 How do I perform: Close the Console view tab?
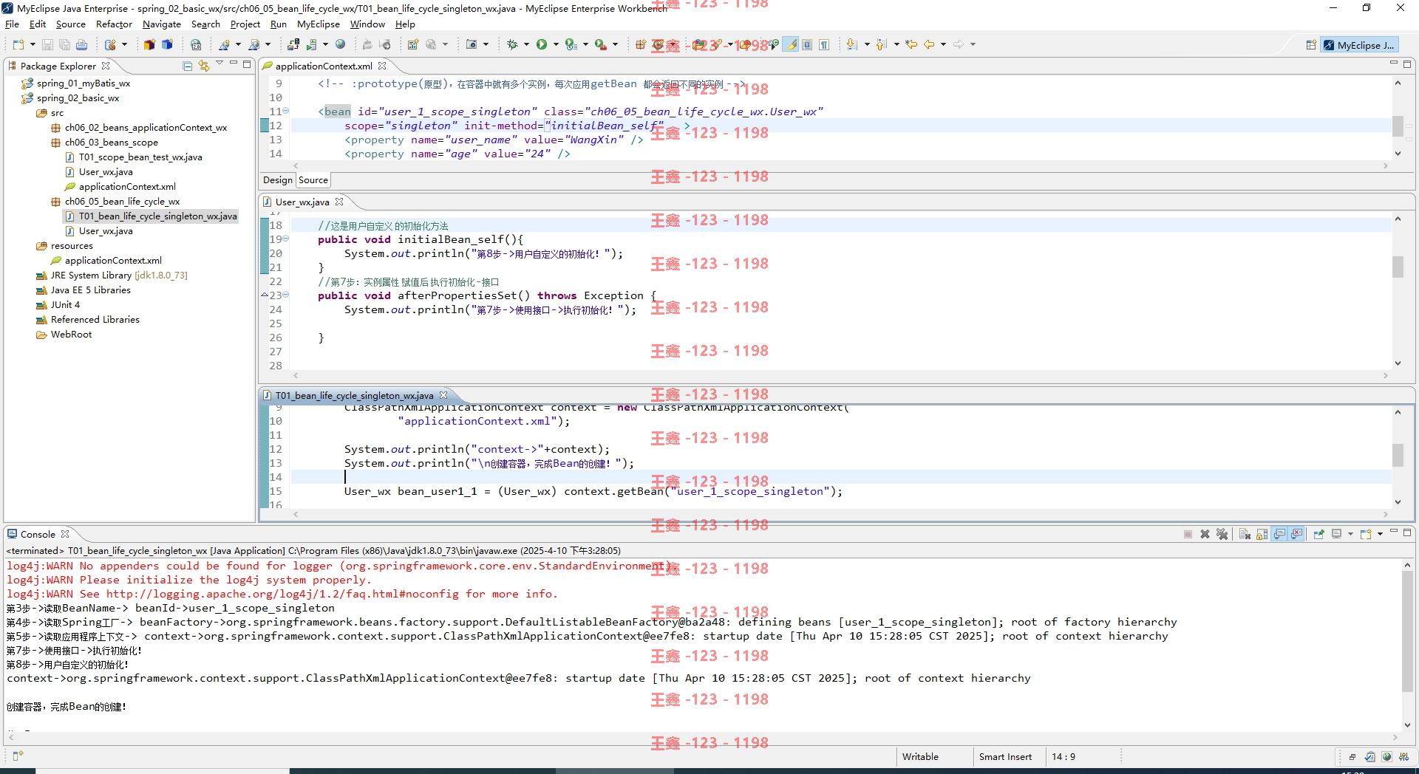65,534
